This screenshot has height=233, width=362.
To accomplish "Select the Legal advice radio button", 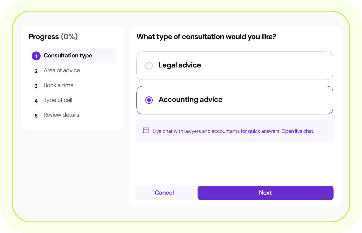I will (149, 66).
